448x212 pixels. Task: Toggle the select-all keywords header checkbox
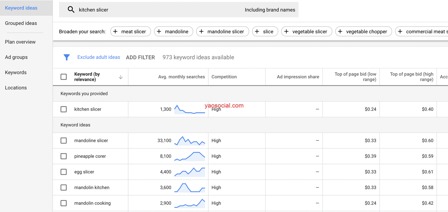64,77
